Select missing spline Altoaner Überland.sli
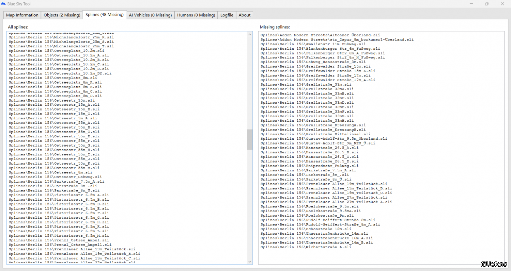Viewport: 511px width, 271px height. (320, 35)
